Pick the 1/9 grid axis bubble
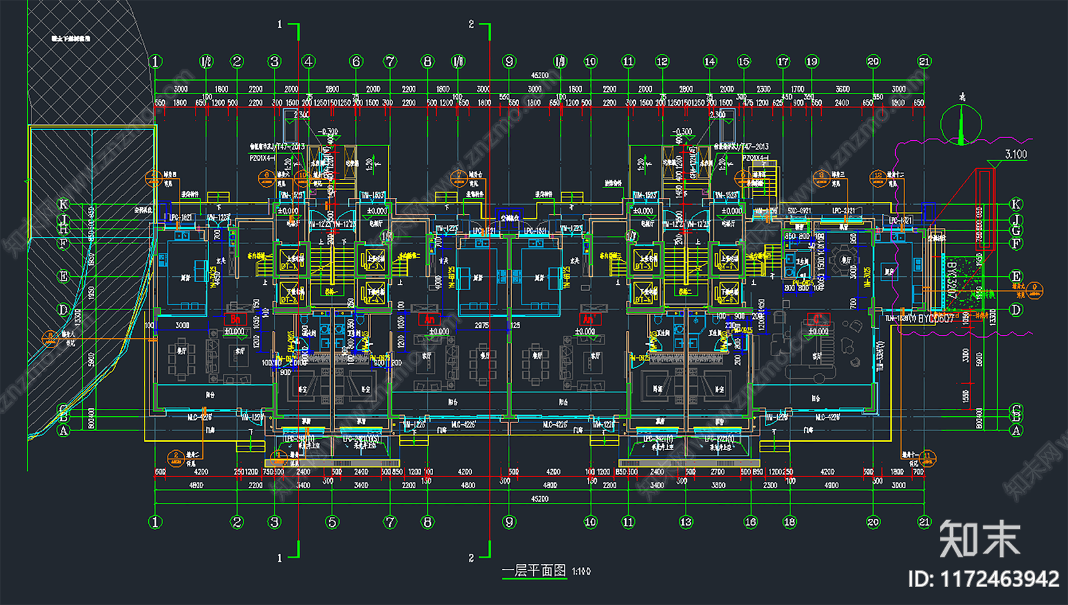1068x605 pixels. pyautogui.click(x=560, y=61)
